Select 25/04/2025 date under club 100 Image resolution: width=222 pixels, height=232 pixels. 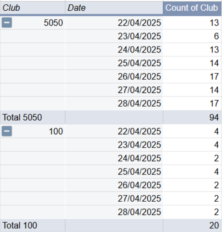pos(114,171)
